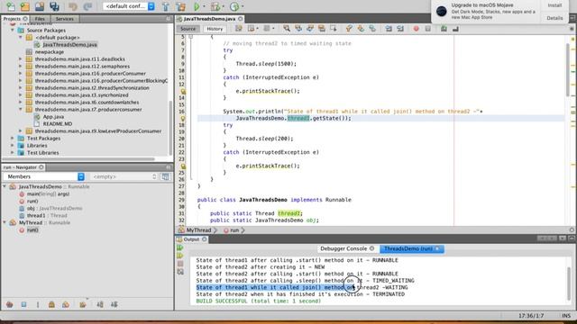Click Details in macOS Mojave notification
Image resolution: width=577 pixels, height=324 pixels.
click(x=554, y=18)
